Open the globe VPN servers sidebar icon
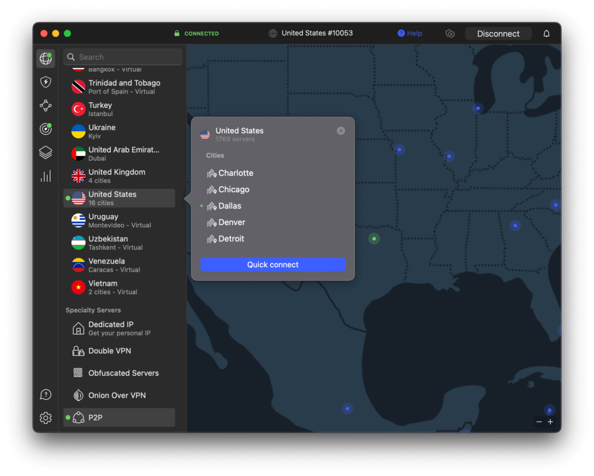 (45, 59)
